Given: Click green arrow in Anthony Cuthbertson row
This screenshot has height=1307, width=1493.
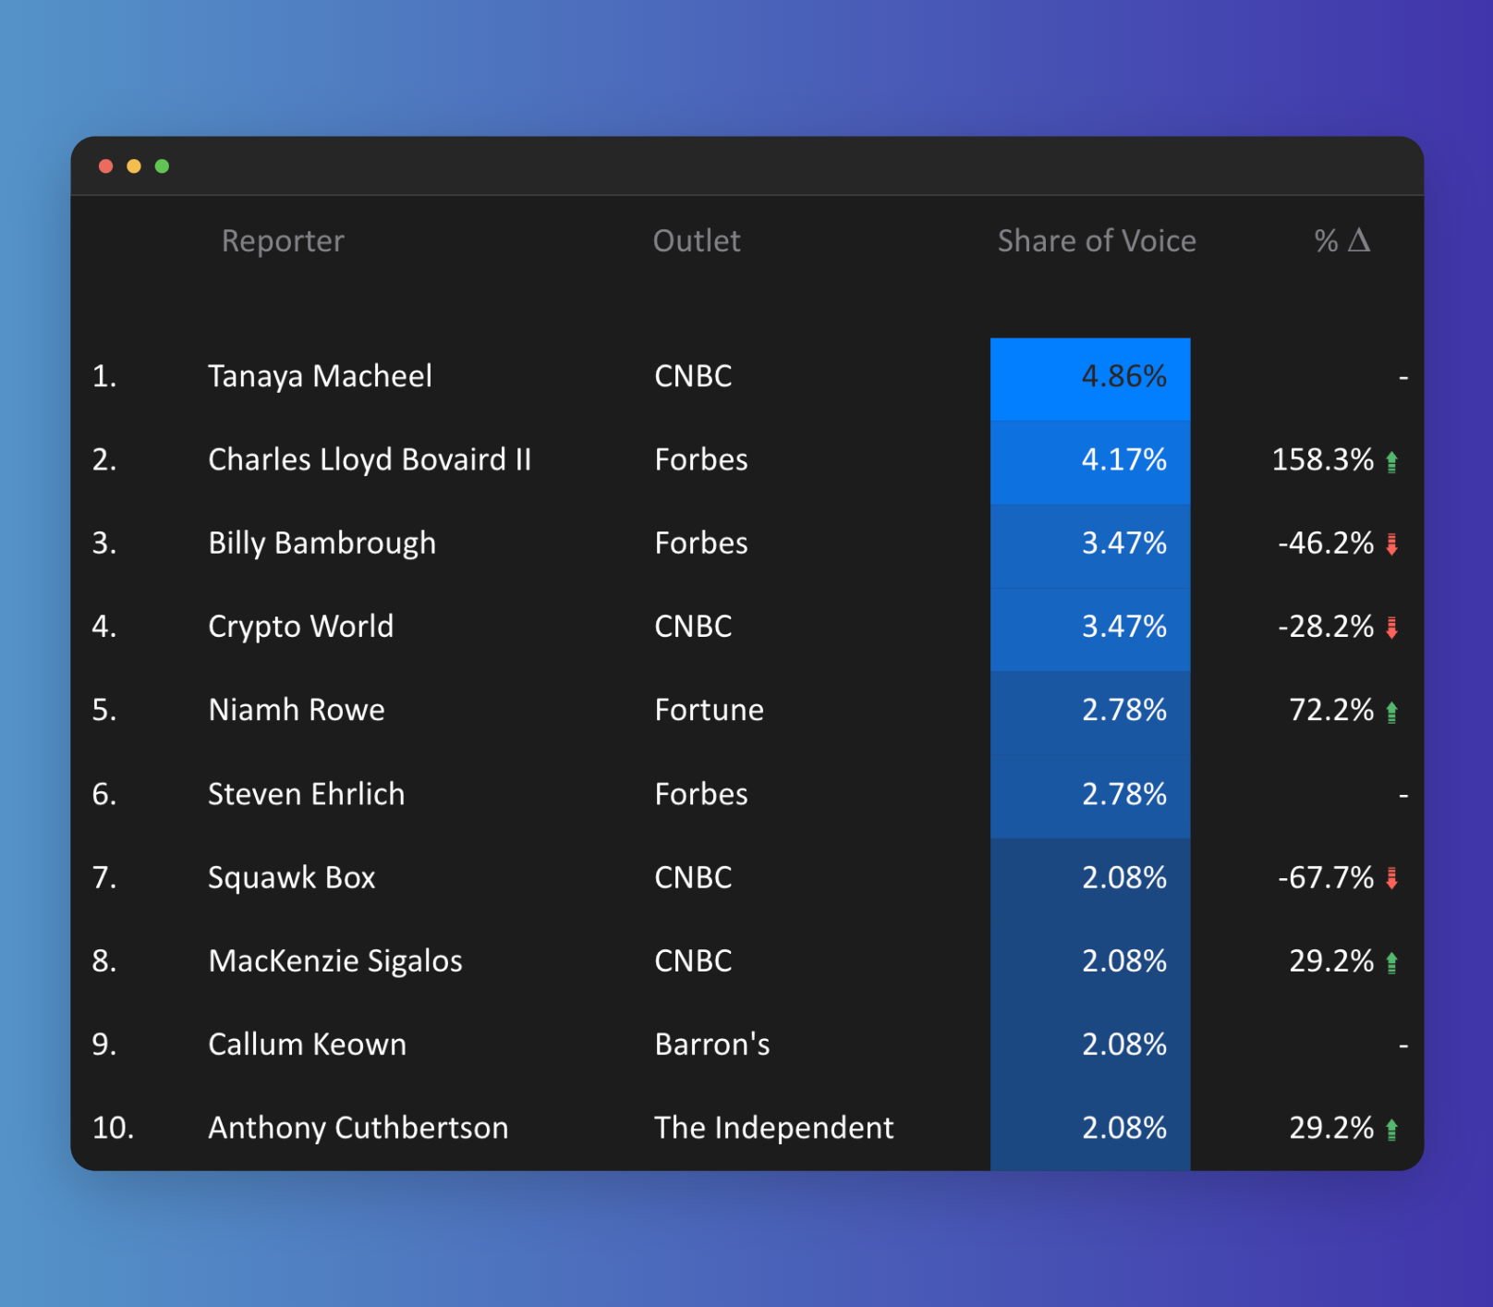Looking at the screenshot, I should click(1391, 1129).
